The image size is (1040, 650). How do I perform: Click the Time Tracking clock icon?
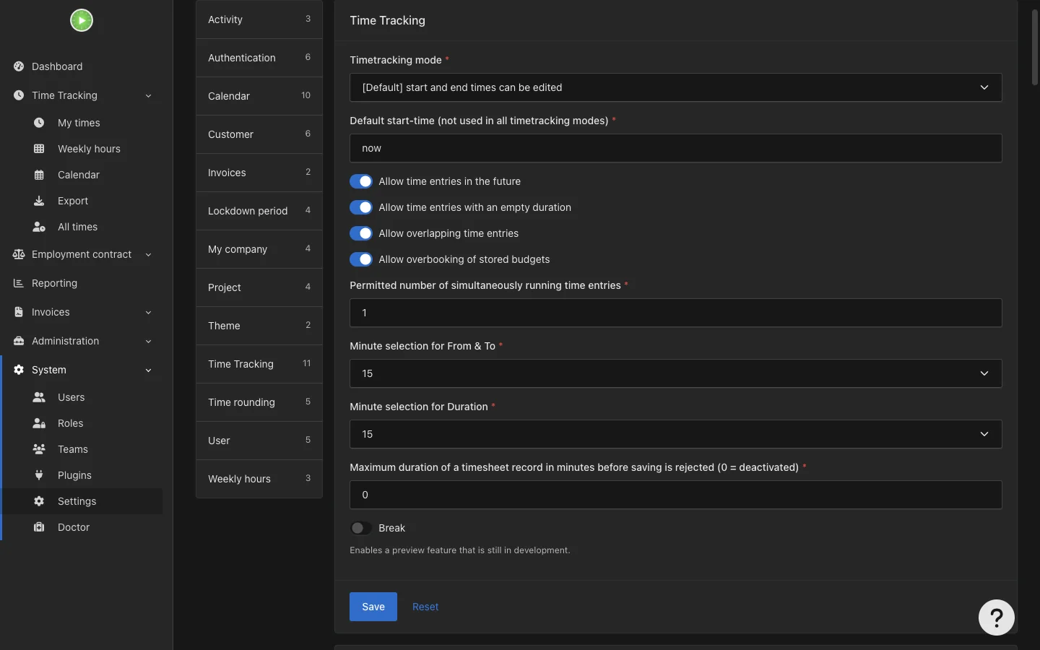[19, 95]
